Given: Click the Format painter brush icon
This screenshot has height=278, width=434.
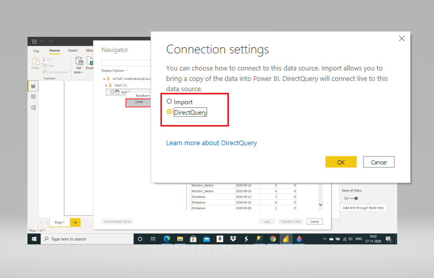Looking at the screenshot, I should click(44, 72).
